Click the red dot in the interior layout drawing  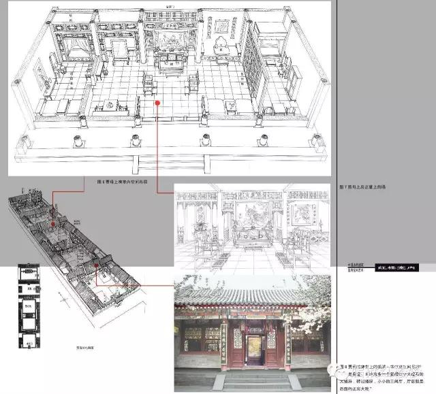[157, 103]
